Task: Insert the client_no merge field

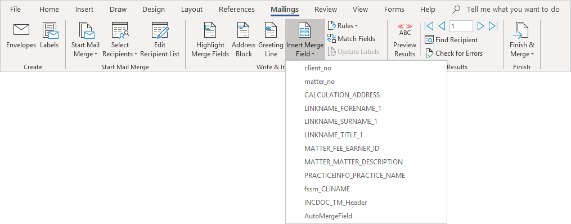Action: (x=366, y=68)
